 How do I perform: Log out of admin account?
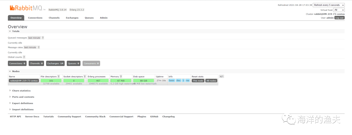click(x=339, y=18)
